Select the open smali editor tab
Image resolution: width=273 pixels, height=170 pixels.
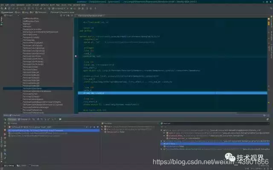pyautogui.click(x=90, y=16)
